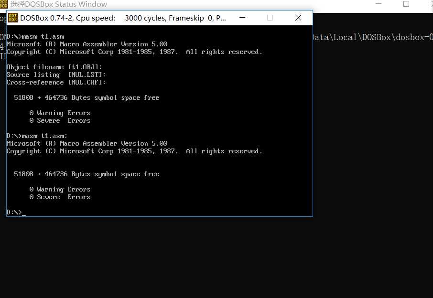Click the DOSBox Status Window title text

tap(58, 4)
